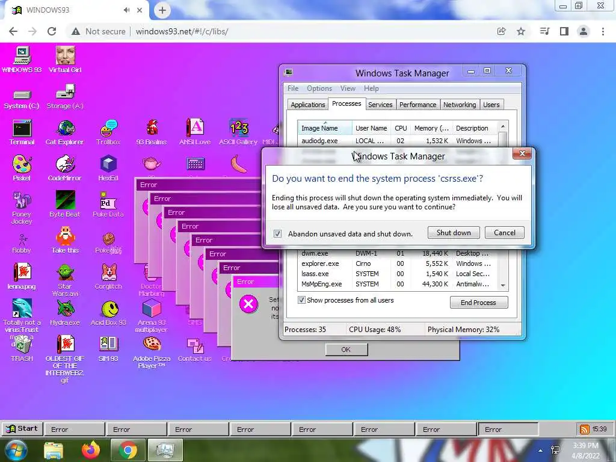Switch to the Users tab
The height and width of the screenshot is (462, 616).
coord(491,105)
